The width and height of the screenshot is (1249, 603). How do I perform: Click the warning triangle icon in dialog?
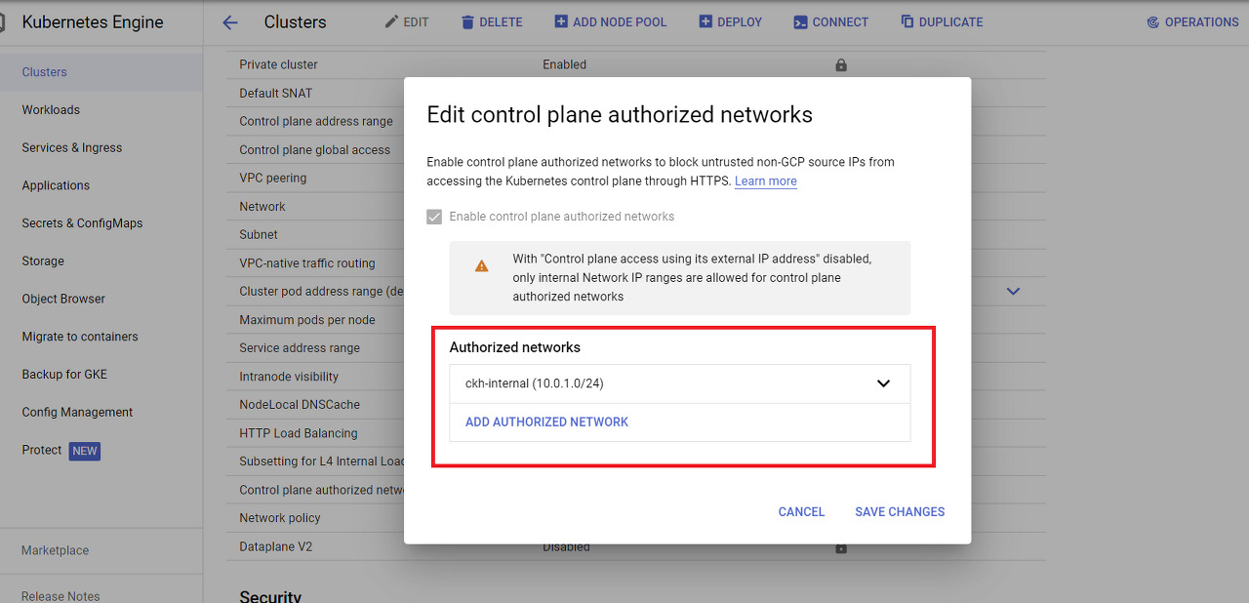481,265
